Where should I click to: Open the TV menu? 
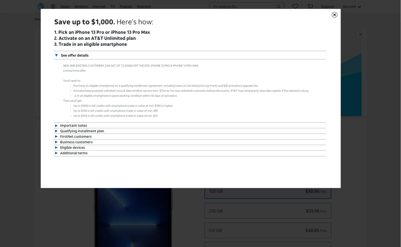(x=113, y=7)
